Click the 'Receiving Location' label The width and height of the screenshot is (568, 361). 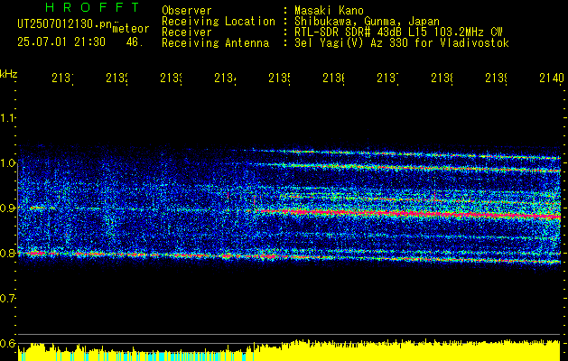point(219,22)
